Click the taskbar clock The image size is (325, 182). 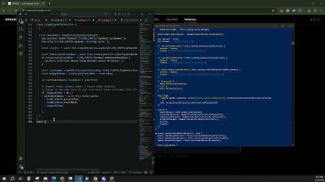point(319,178)
